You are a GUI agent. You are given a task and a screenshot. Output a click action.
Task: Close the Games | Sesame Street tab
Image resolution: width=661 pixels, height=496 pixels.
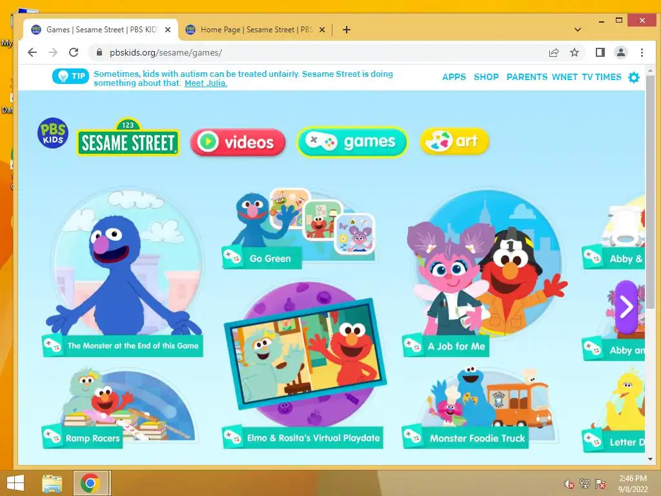(x=167, y=30)
